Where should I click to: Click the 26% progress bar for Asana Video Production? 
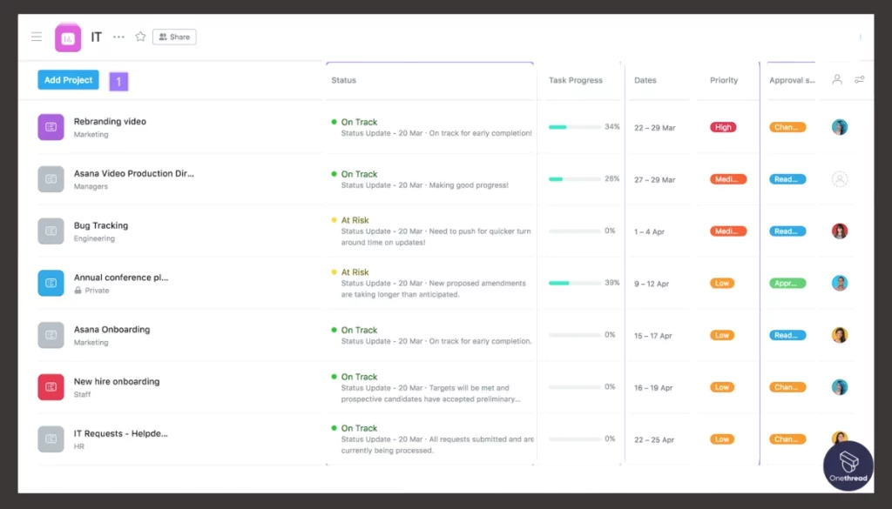click(x=575, y=179)
